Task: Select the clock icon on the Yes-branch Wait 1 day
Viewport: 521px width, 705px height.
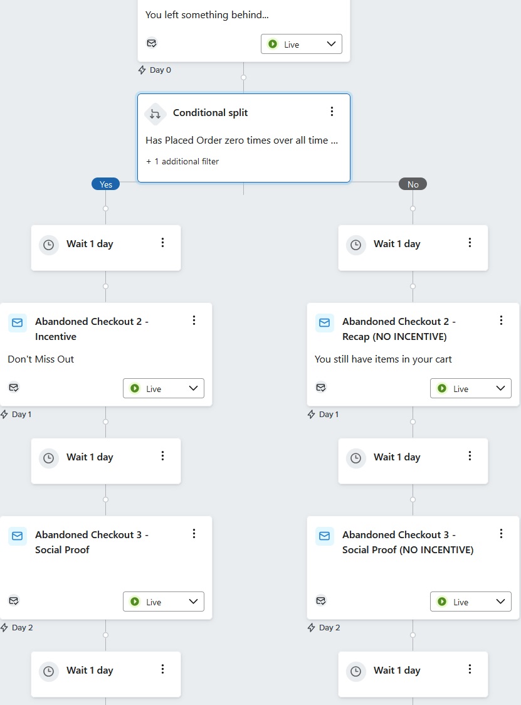Action: pyautogui.click(x=49, y=245)
